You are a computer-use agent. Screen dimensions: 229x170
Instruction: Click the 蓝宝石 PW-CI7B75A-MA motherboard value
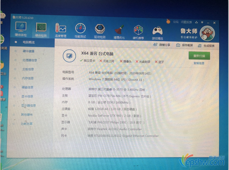(120, 96)
